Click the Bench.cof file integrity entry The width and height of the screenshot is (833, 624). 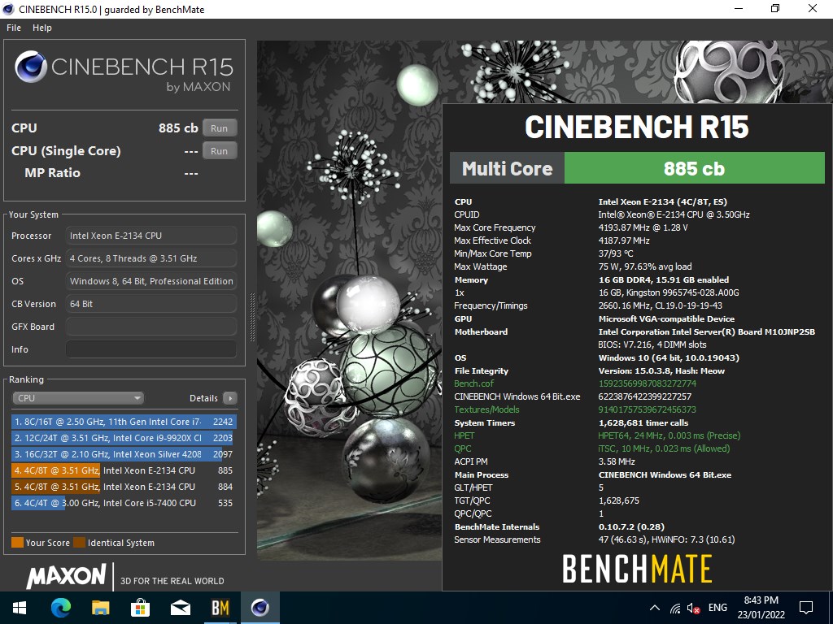click(x=474, y=383)
